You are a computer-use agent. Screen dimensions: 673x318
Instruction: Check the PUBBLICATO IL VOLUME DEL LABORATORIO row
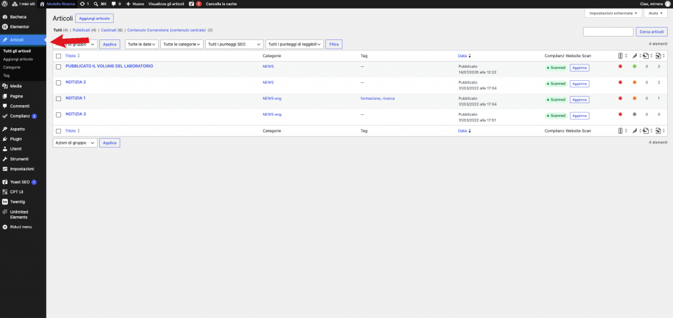(58, 67)
